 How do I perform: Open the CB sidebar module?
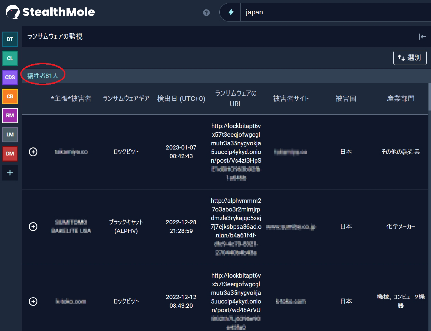10,96
